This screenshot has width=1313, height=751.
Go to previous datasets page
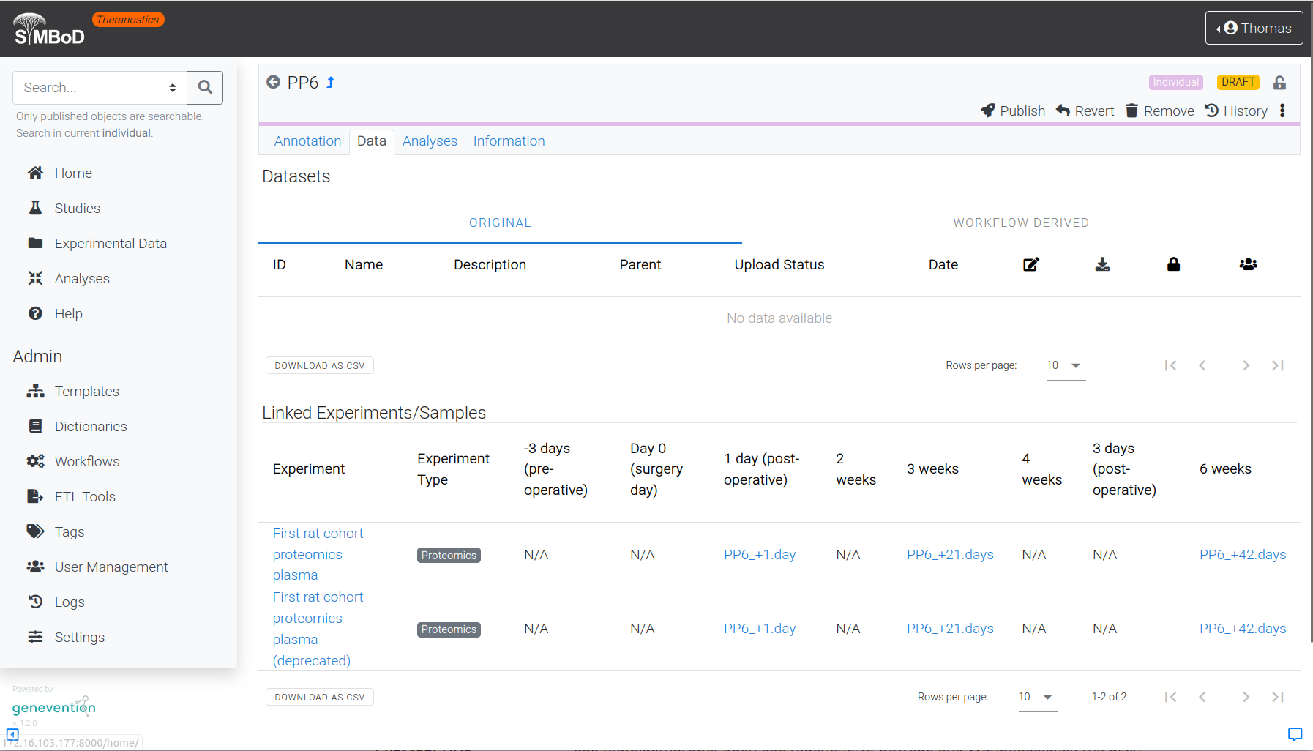pyautogui.click(x=1202, y=365)
